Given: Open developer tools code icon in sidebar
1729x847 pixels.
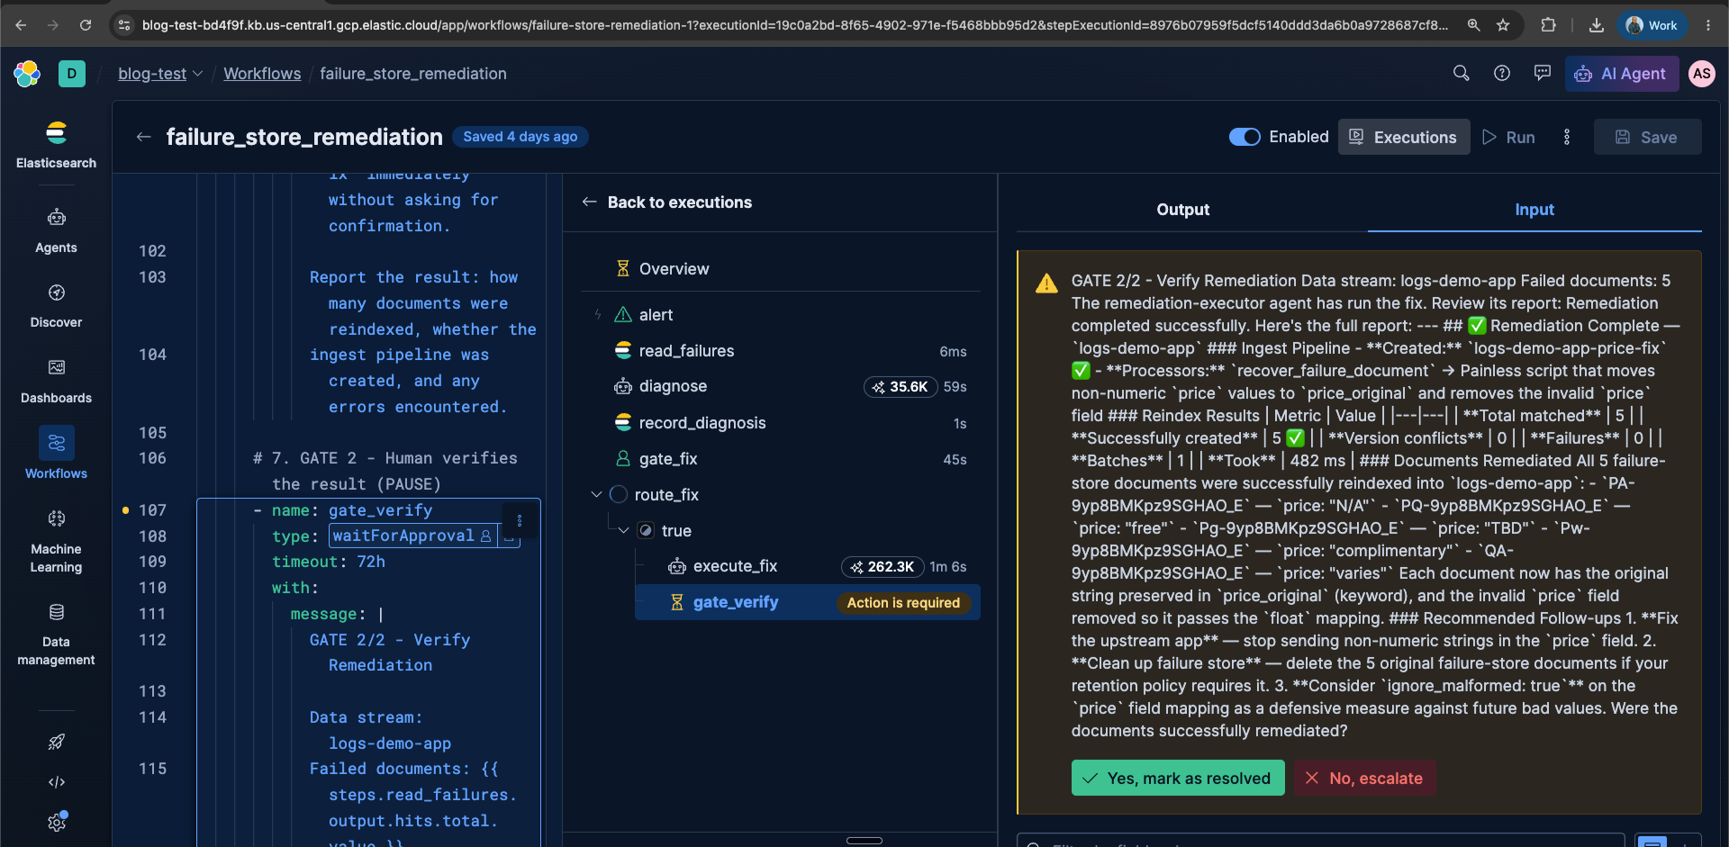Looking at the screenshot, I should [57, 782].
